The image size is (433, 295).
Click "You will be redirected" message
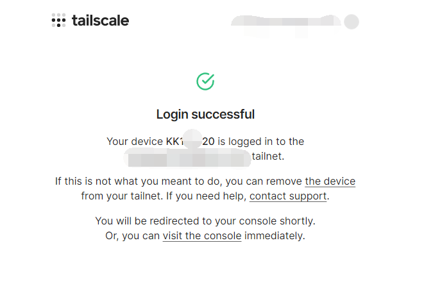[x=205, y=221]
